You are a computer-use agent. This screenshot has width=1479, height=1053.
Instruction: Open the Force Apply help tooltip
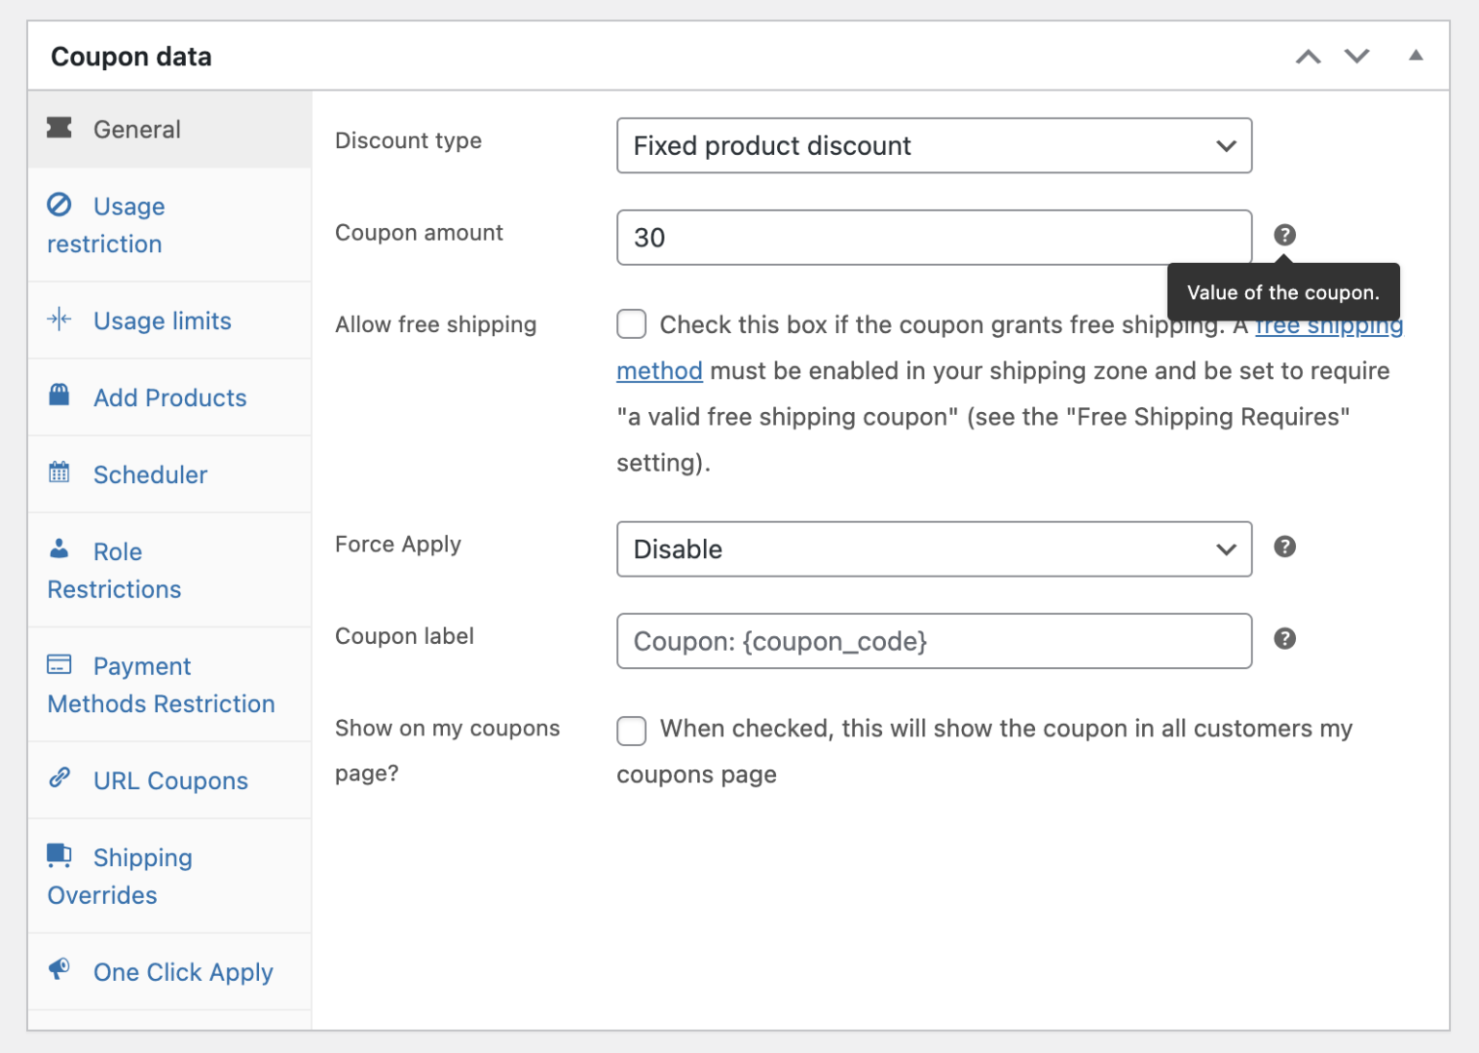(x=1284, y=547)
